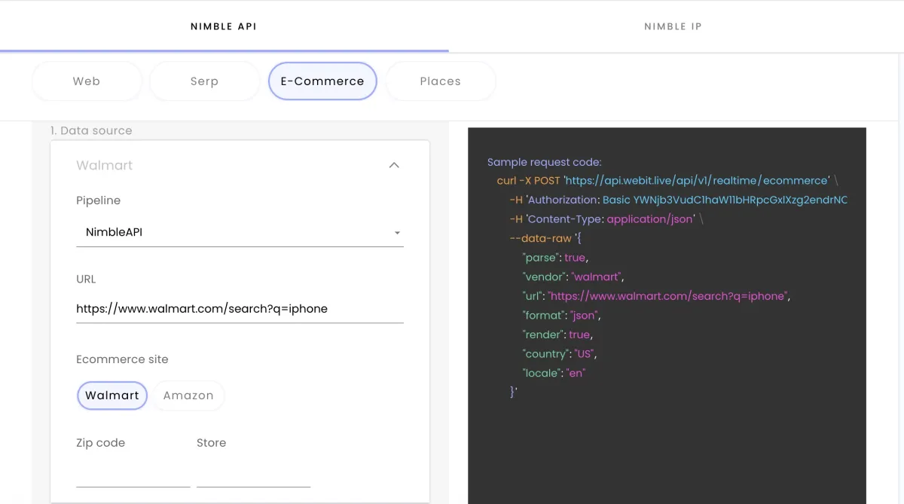
Task: Select the E-Commerce category pill
Action: (322, 81)
